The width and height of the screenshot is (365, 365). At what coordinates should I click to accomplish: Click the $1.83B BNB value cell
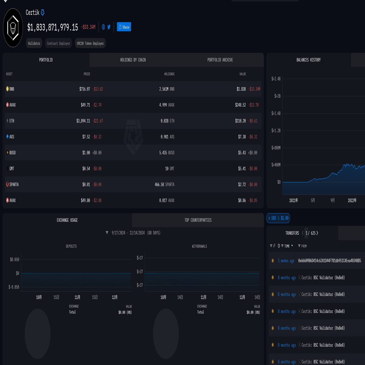tap(241, 89)
